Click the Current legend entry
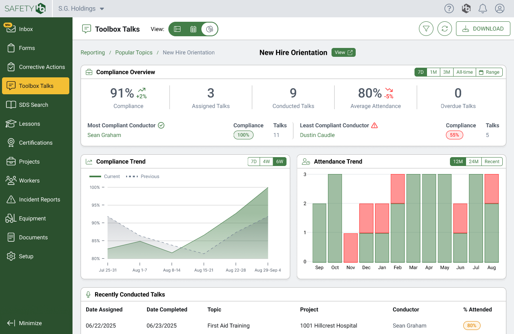This screenshot has width=514, height=334. click(x=105, y=176)
